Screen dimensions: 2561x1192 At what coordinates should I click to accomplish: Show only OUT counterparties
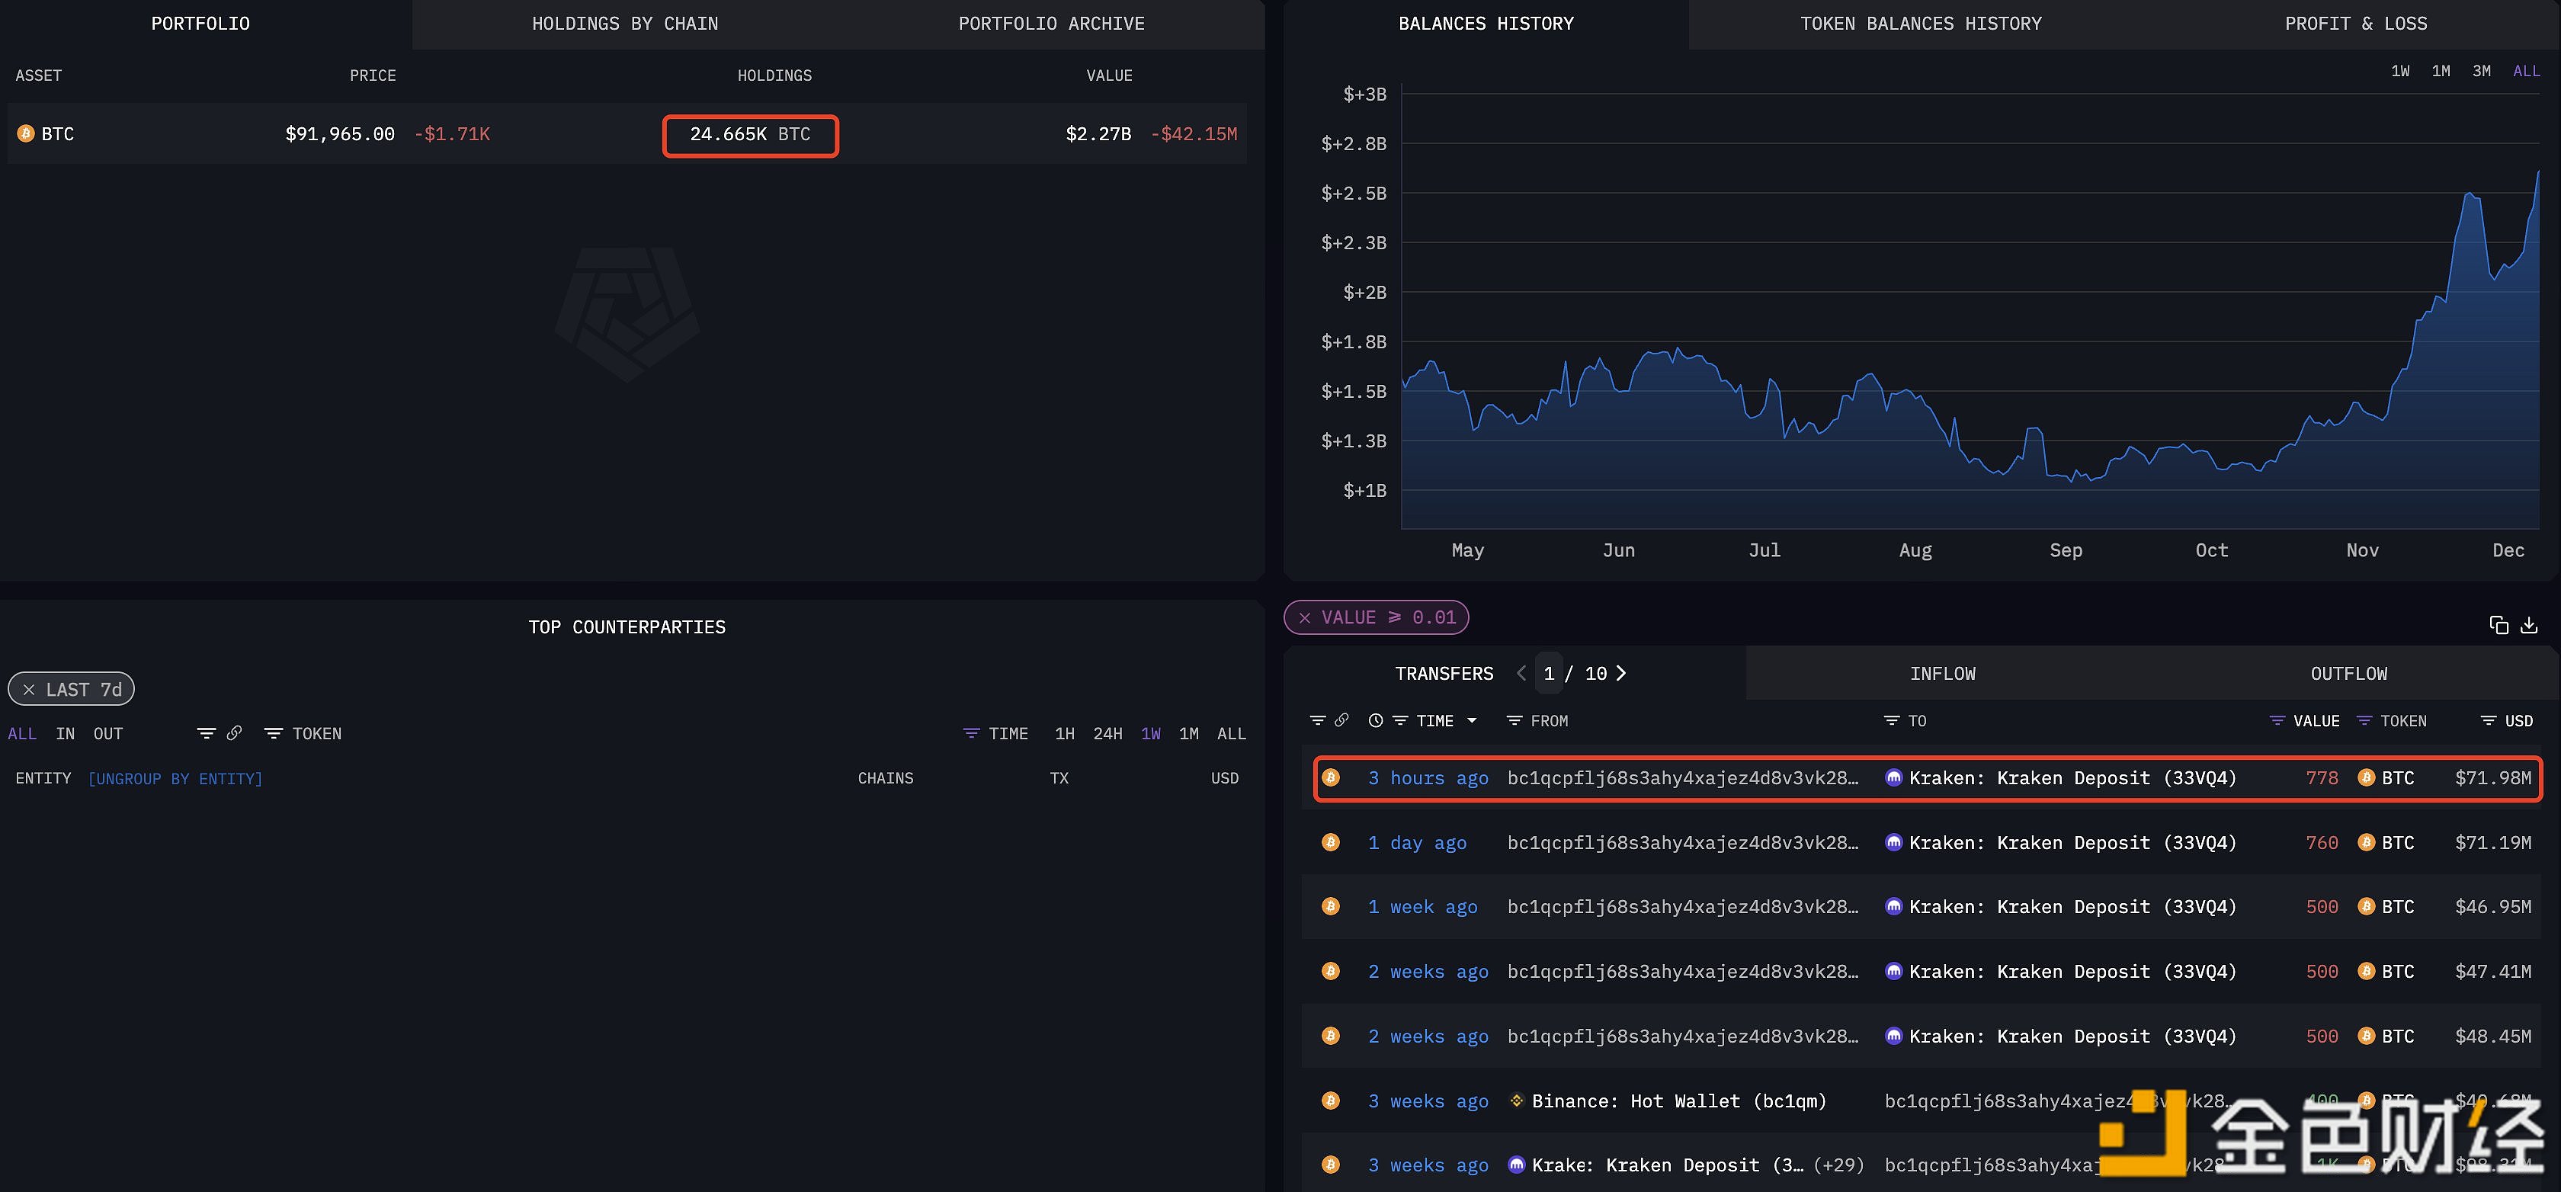coord(108,734)
